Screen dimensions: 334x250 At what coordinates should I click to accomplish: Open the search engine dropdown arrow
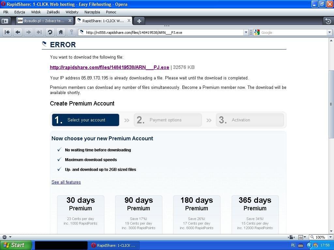coord(329,32)
